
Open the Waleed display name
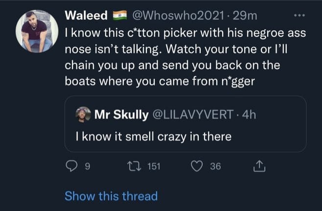click(86, 15)
